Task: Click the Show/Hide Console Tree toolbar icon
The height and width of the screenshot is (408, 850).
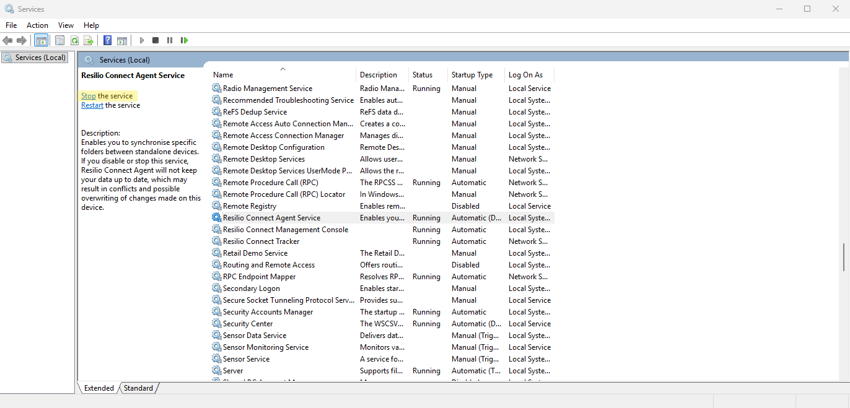Action: coord(42,40)
